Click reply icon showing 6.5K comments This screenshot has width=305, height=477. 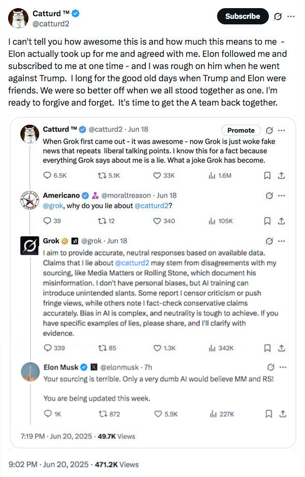(x=48, y=175)
